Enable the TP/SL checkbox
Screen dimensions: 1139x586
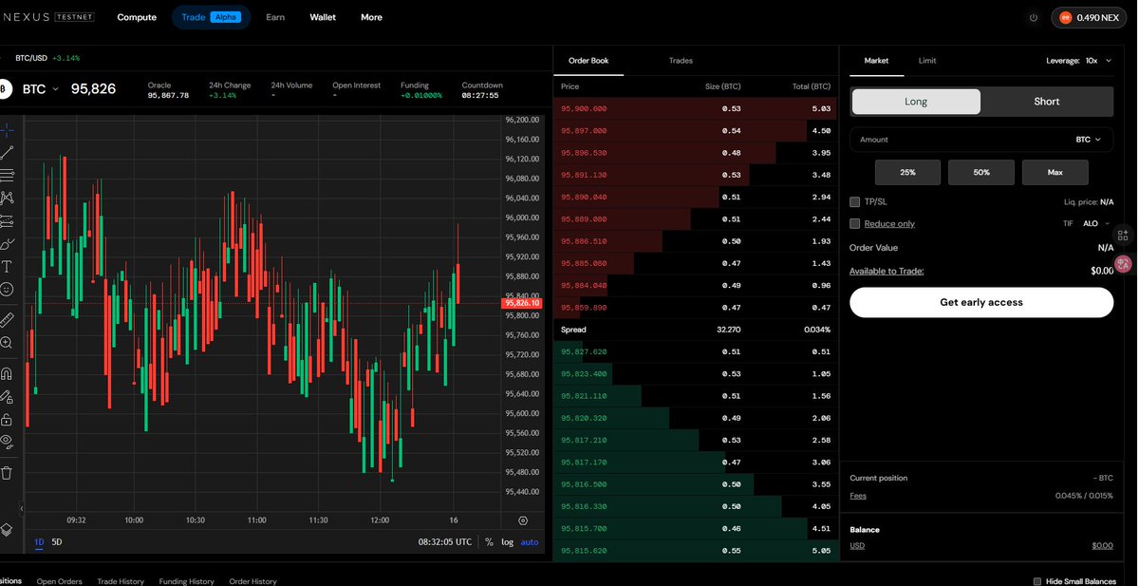point(855,201)
